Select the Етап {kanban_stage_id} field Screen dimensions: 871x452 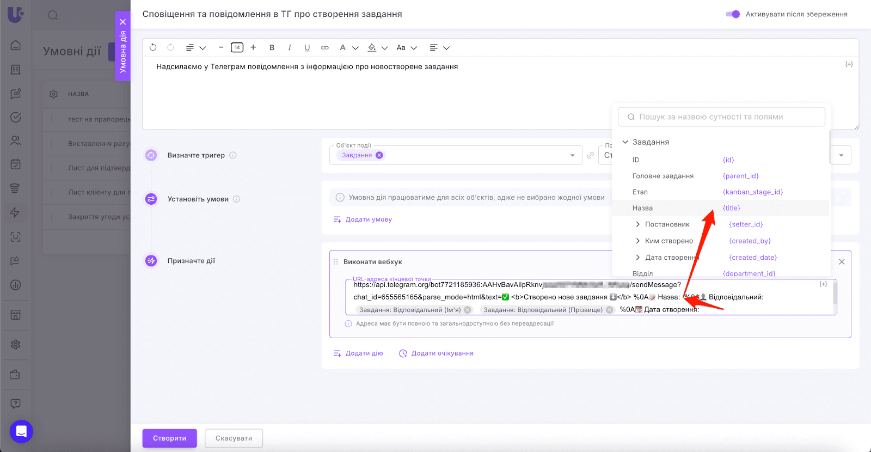tap(752, 192)
